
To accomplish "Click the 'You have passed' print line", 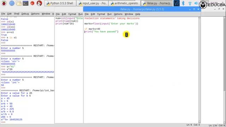I will 101,31.
